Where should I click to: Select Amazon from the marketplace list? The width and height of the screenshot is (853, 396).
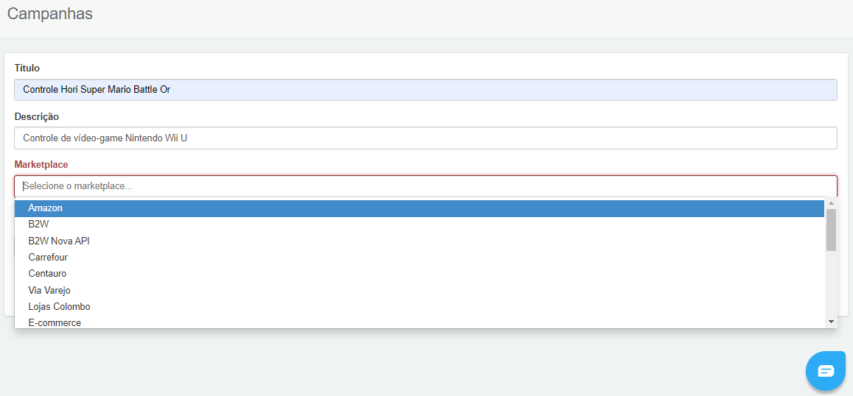pos(46,208)
